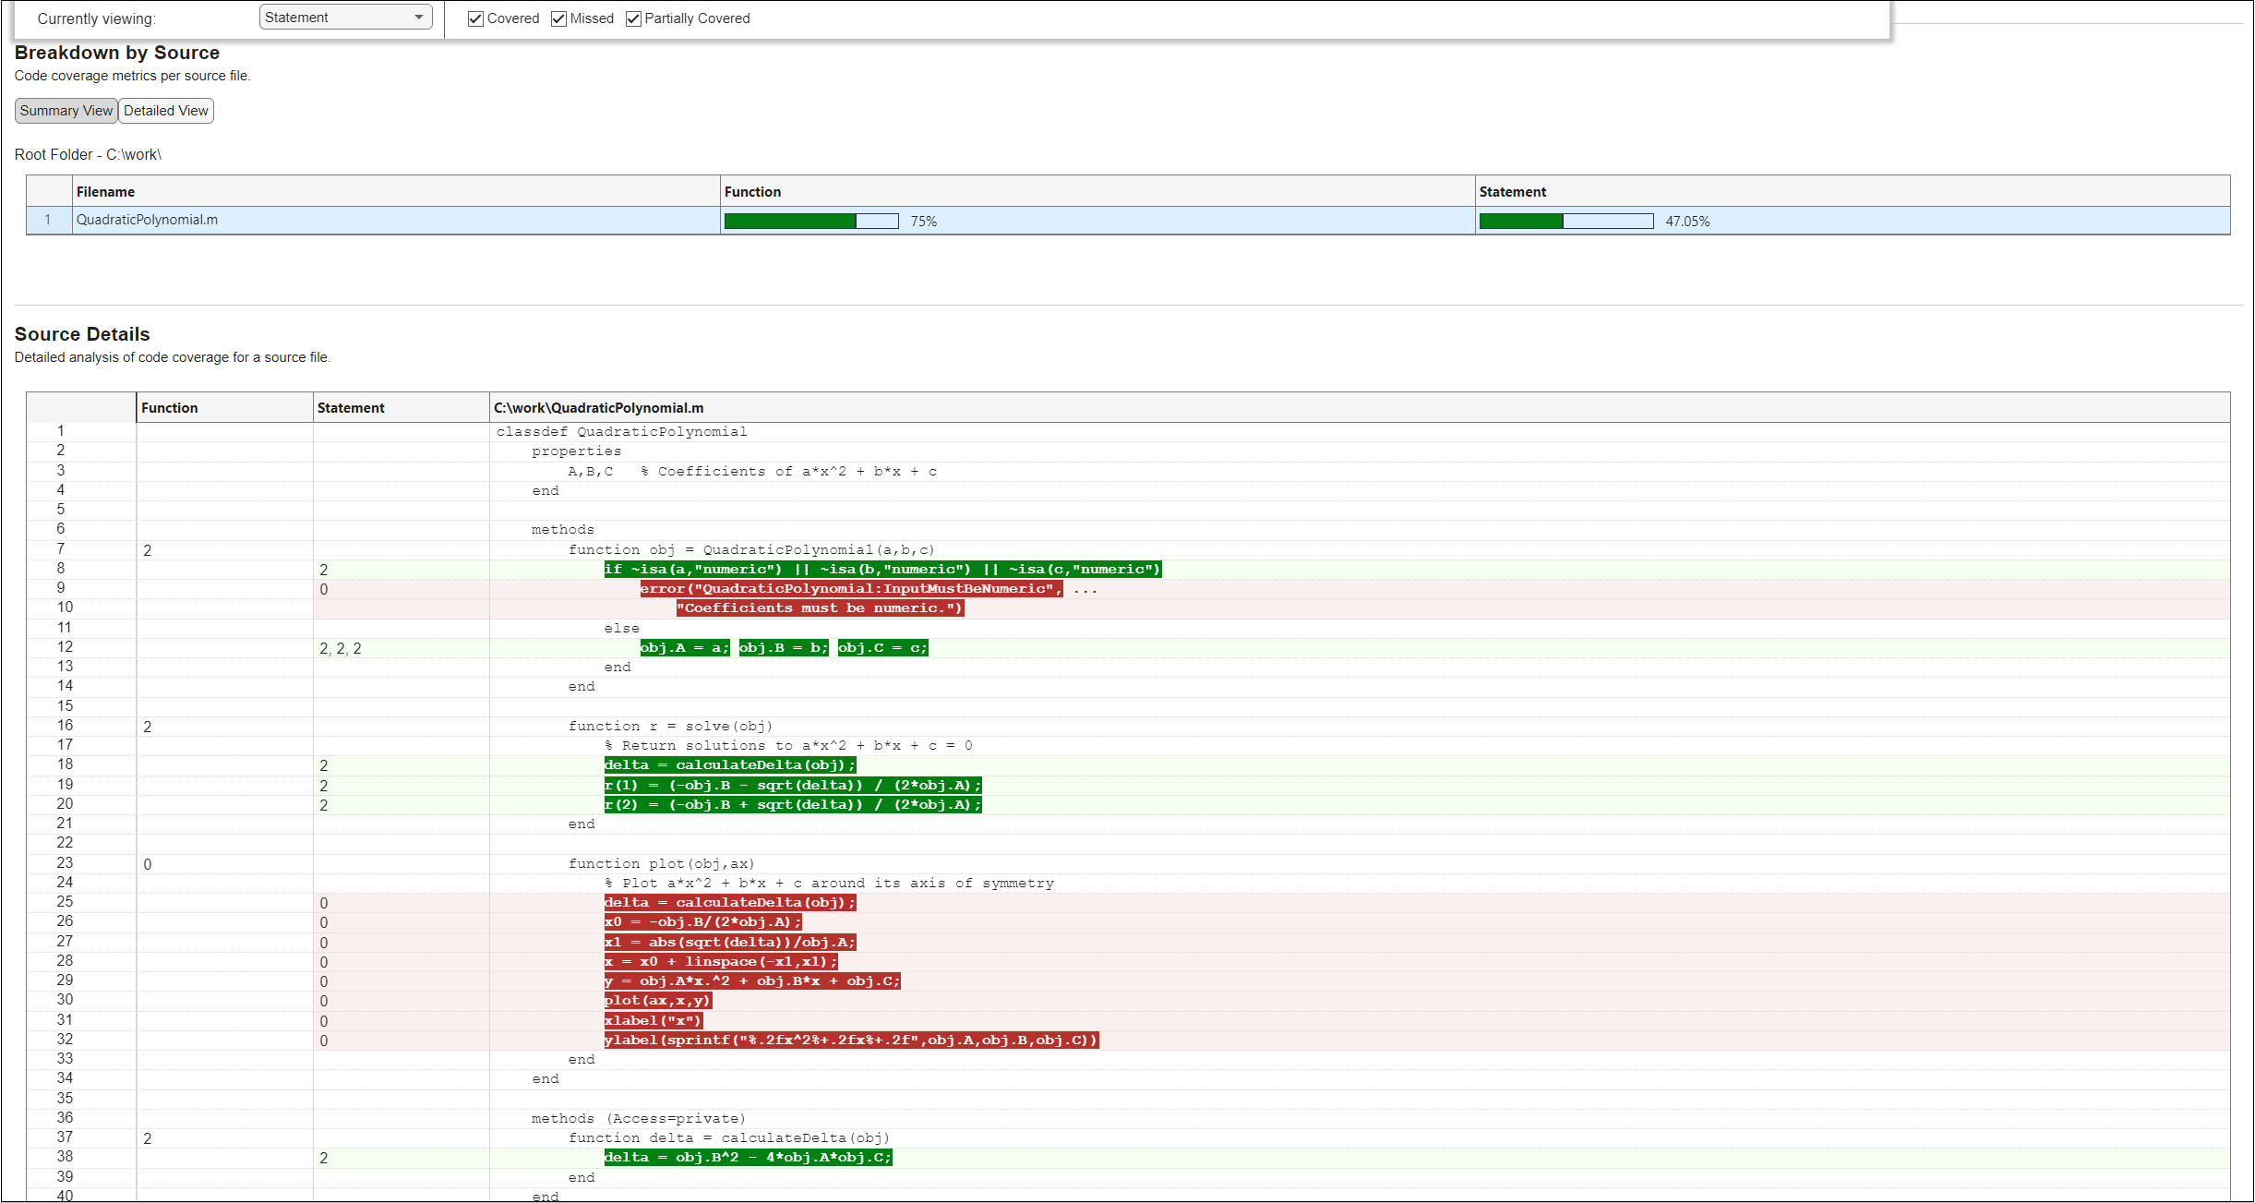Toggle the Partially Covered option
This screenshot has height=1203, width=2255.
coord(633,18)
